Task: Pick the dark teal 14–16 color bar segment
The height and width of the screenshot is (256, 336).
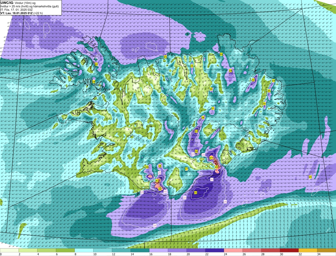Action: pos(140,250)
